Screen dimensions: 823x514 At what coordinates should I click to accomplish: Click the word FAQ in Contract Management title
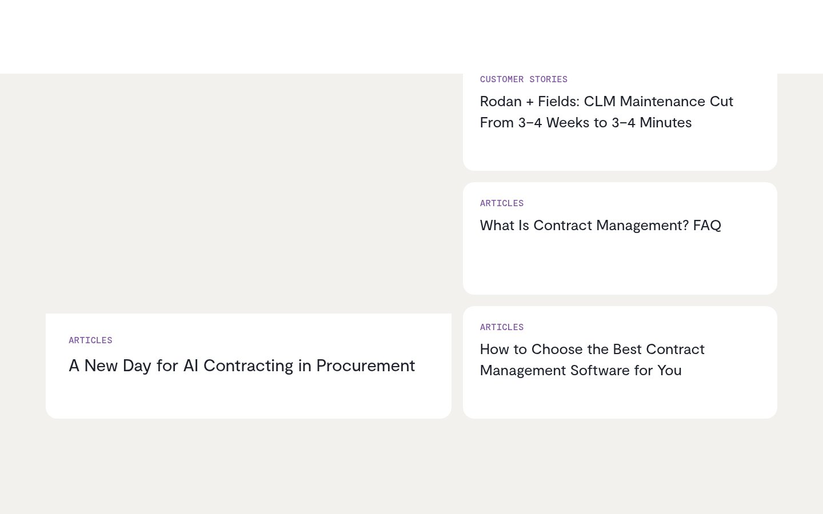pyautogui.click(x=707, y=225)
